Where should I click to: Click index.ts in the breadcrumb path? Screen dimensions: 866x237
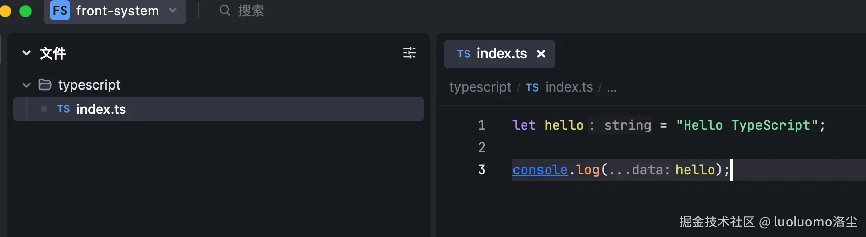coord(569,87)
